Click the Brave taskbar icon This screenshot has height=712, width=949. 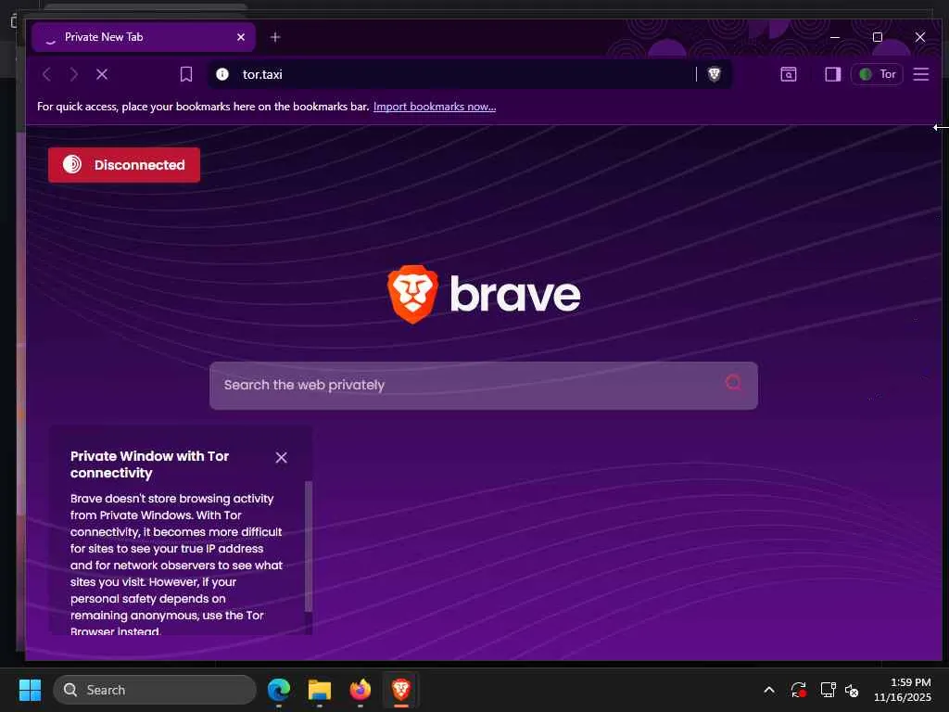point(400,690)
